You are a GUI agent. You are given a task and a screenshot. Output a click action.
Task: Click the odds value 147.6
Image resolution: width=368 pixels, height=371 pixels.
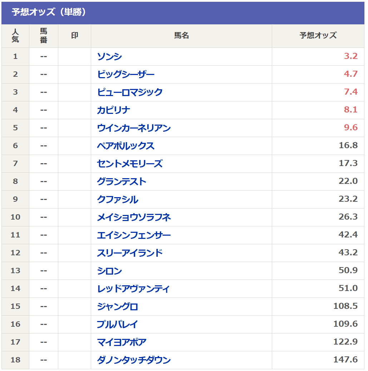pos(345,360)
